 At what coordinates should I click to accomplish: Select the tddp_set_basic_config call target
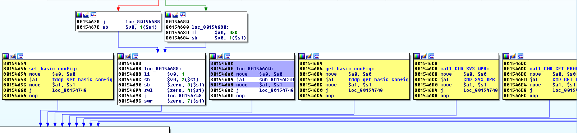(82, 80)
